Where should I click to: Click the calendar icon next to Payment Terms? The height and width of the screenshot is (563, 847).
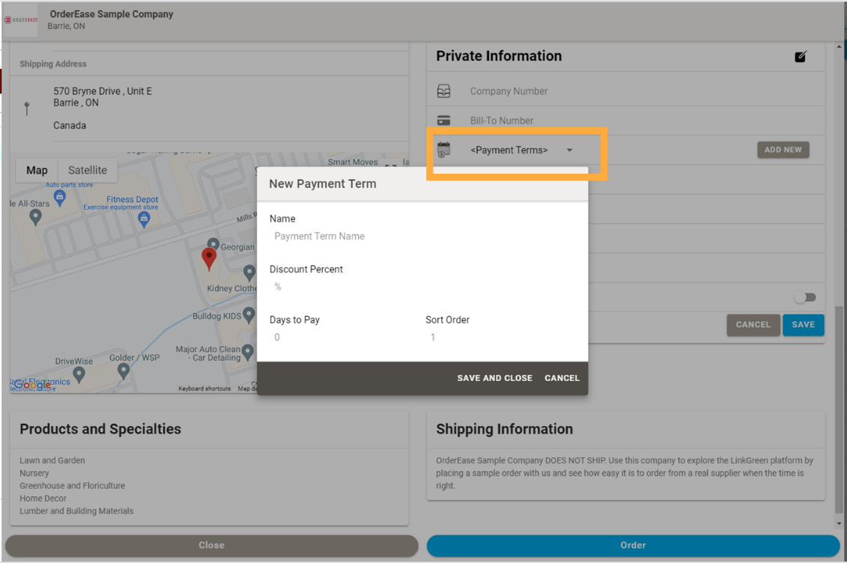point(445,149)
